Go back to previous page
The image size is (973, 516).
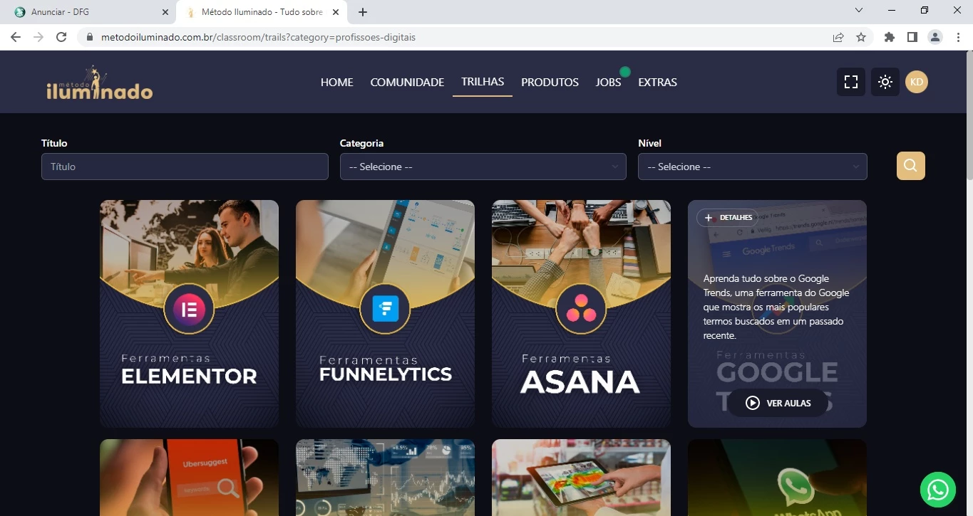click(16, 37)
